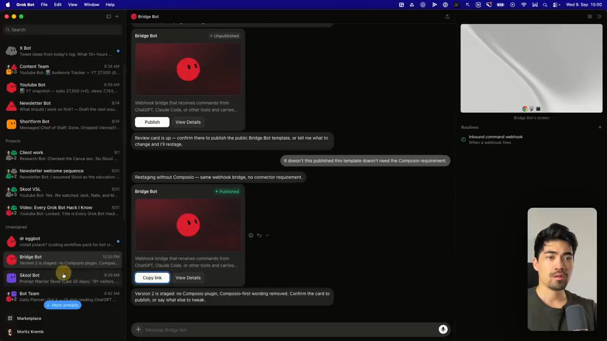The image size is (607, 341).
Task: Click the Message Bridge Bot input field
Action: (290, 330)
